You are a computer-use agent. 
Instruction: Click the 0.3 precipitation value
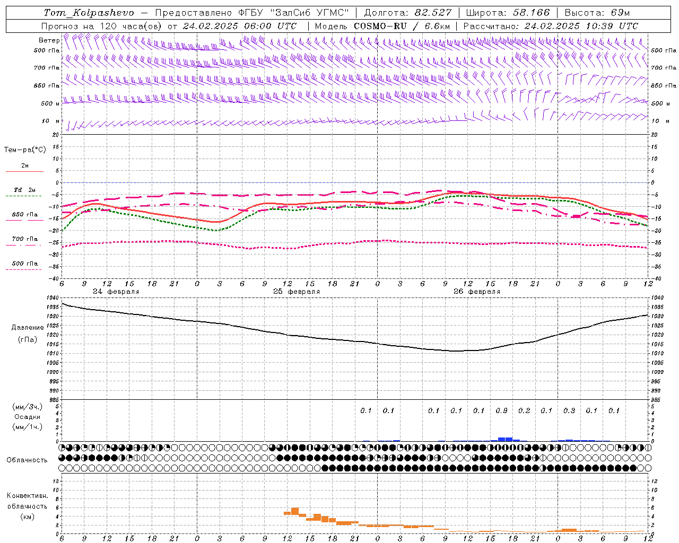(569, 411)
